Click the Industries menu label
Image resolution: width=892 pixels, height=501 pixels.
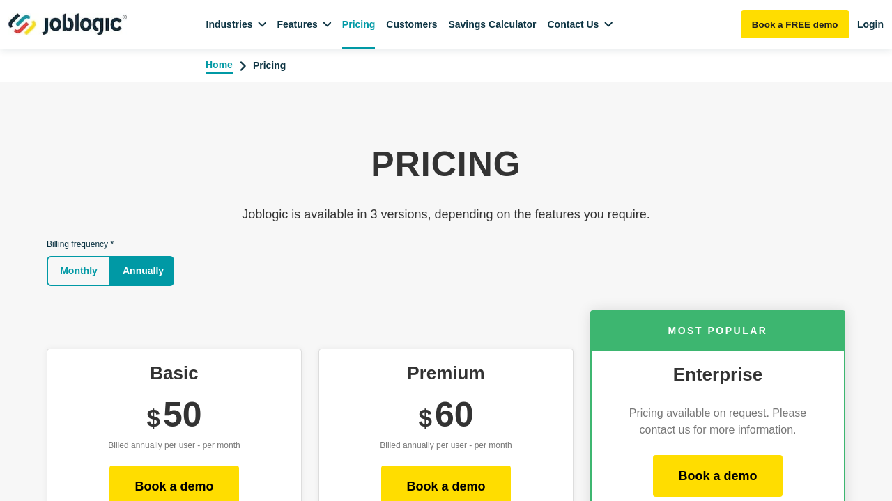[229, 24]
